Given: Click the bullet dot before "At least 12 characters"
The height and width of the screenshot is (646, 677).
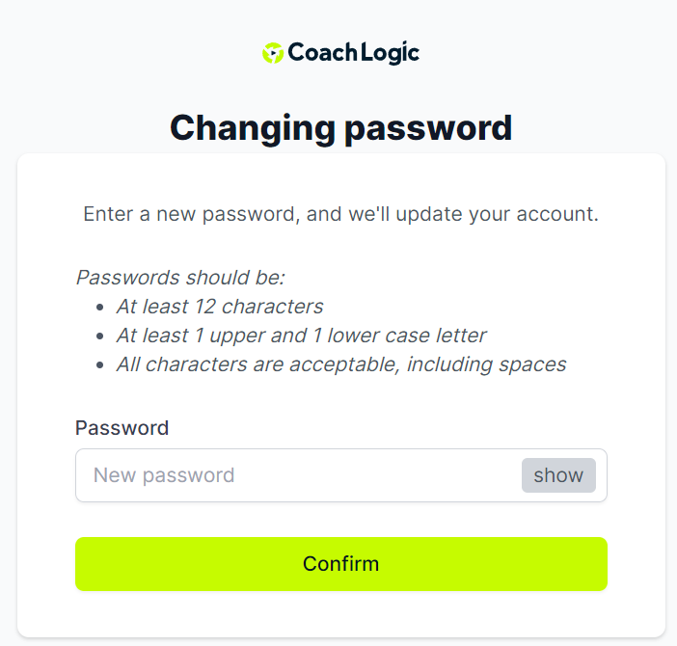Looking at the screenshot, I should coord(100,308).
